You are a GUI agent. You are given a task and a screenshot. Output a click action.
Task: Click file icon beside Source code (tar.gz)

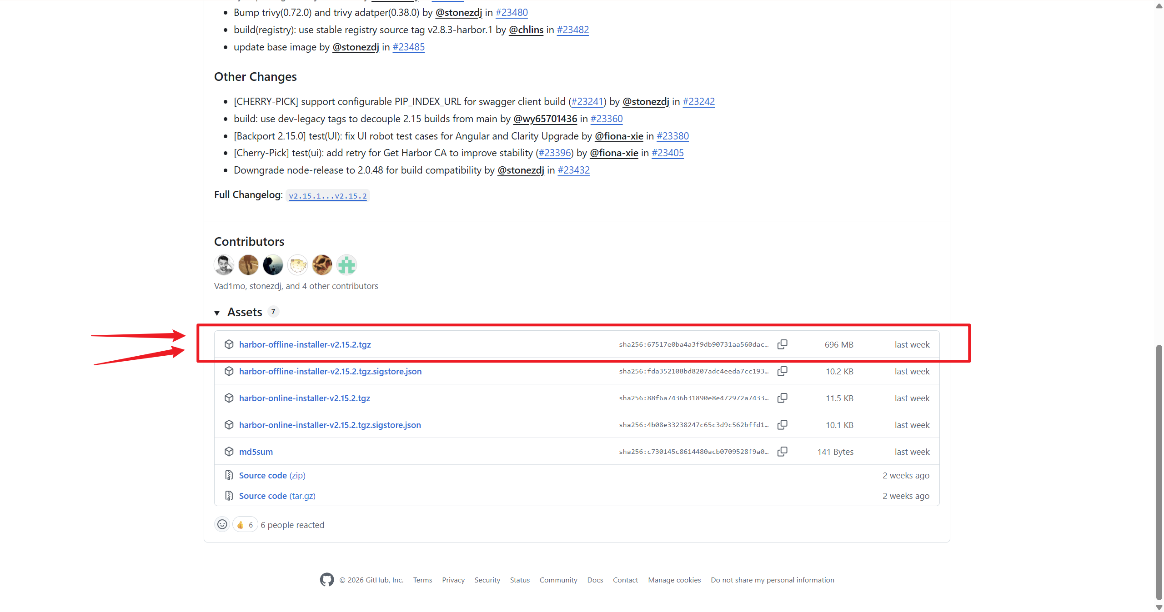229,496
